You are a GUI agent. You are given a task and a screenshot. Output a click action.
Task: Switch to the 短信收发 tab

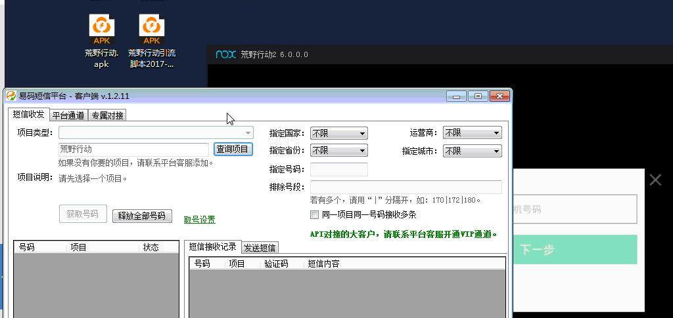click(x=29, y=114)
